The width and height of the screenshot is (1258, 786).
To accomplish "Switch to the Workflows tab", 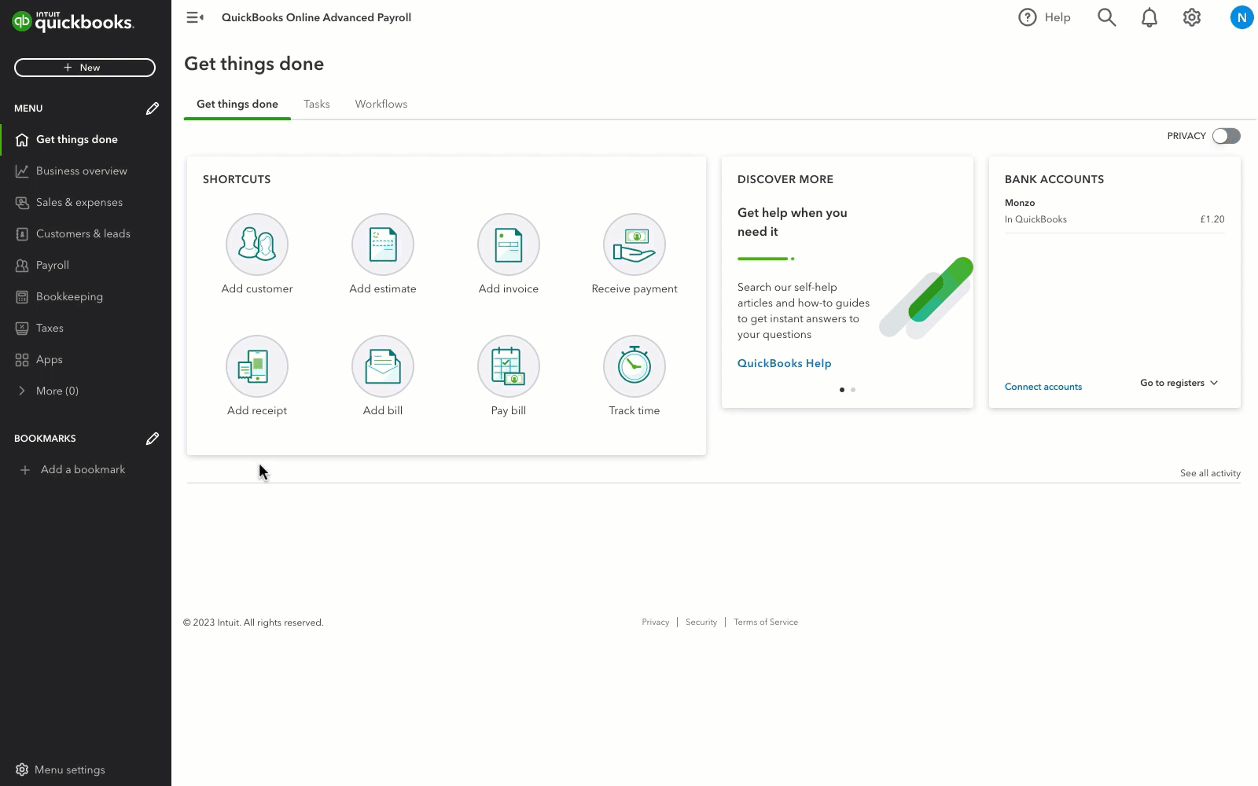I will click(381, 104).
